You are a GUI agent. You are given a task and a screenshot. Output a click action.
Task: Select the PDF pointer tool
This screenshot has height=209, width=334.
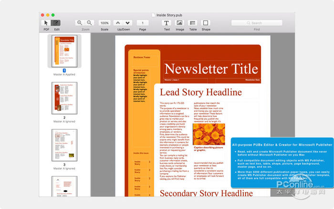(46, 22)
